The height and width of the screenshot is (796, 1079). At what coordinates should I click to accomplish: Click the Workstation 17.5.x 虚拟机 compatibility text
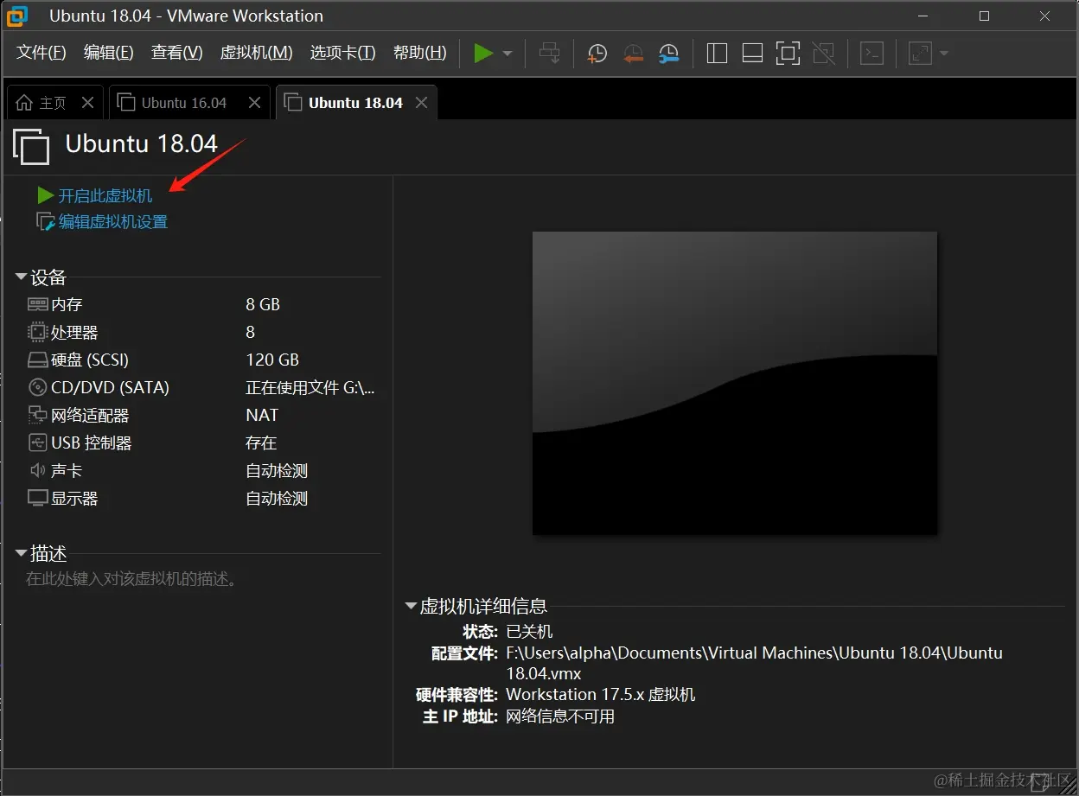point(601,695)
